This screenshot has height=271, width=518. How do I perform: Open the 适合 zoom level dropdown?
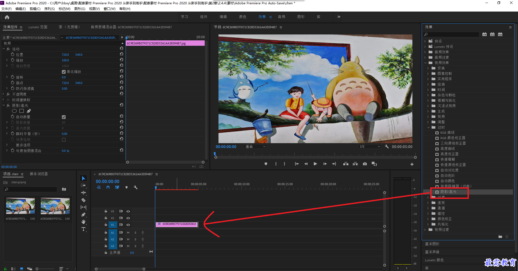click(255, 147)
